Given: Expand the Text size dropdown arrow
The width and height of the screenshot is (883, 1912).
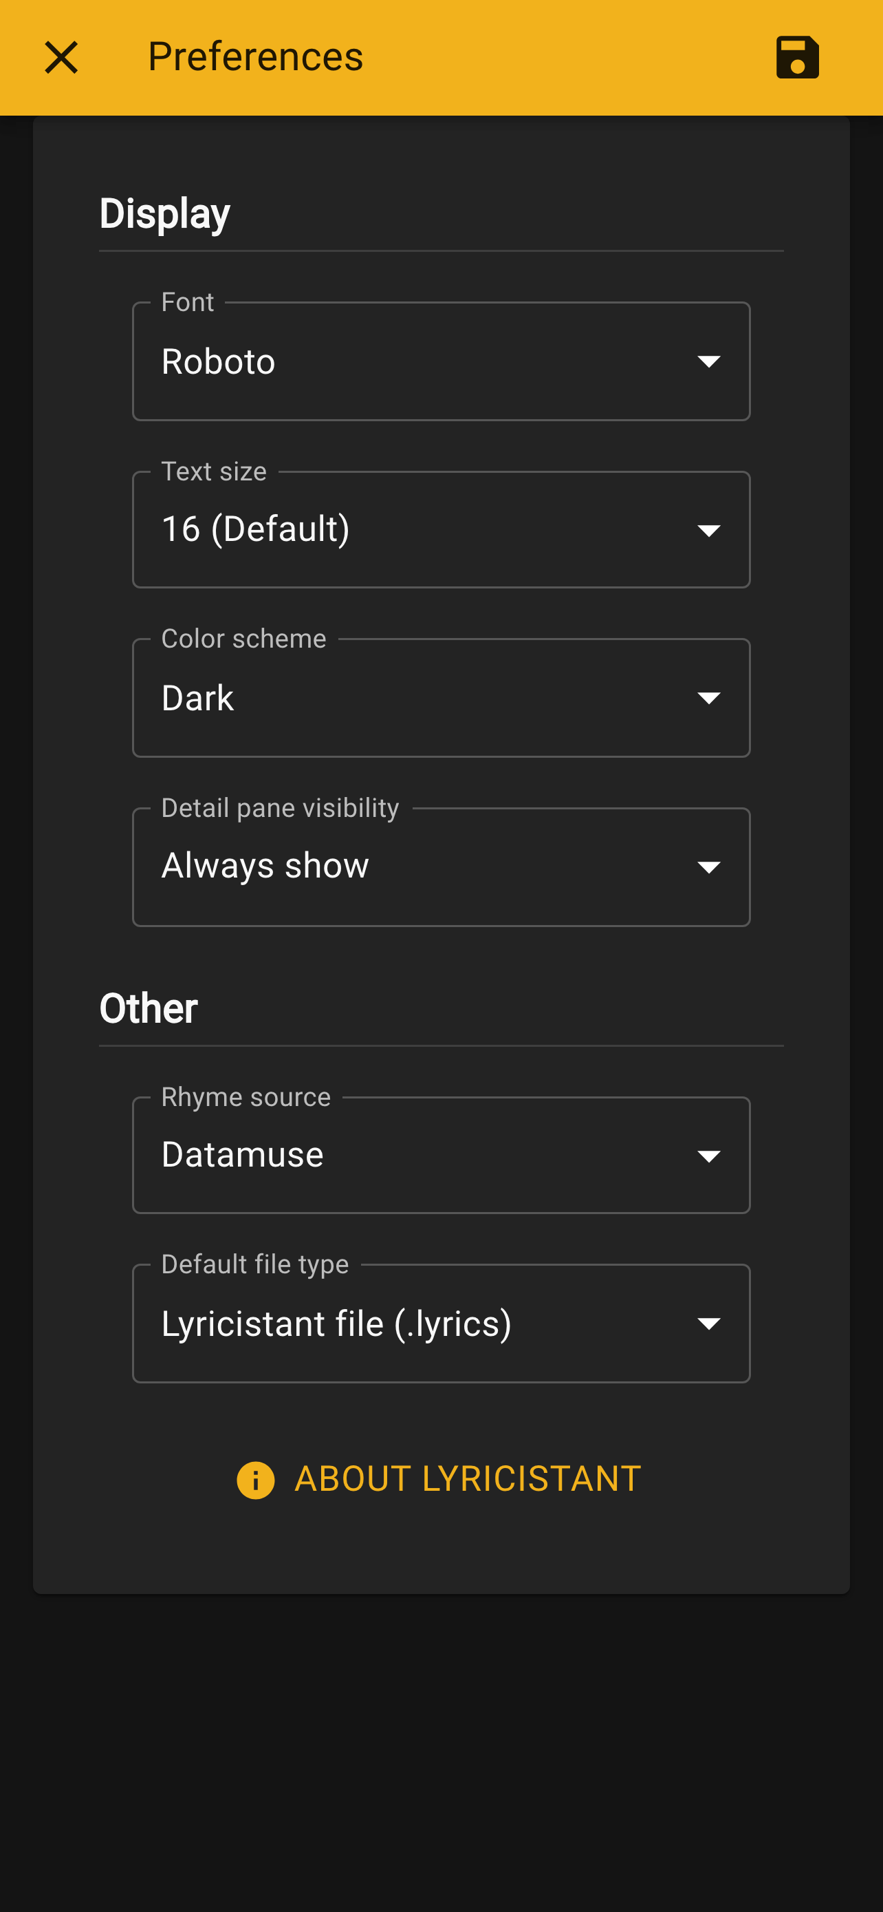Looking at the screenshot, I should 709,530.
